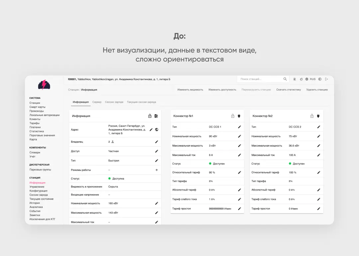Click the search magnifier icon

click(285, 79)
